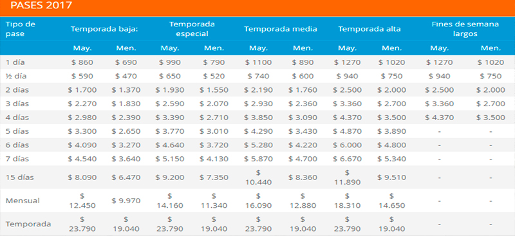Select the 15 días row label
This screenshot has height=236, width=515.
click(x=20, y=177)
